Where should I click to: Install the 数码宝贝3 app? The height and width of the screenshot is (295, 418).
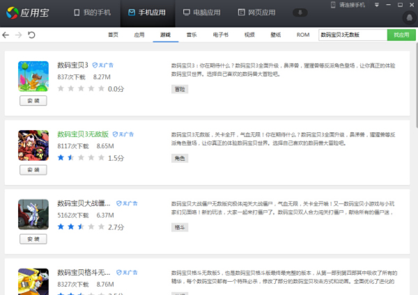tap(33, 101)
